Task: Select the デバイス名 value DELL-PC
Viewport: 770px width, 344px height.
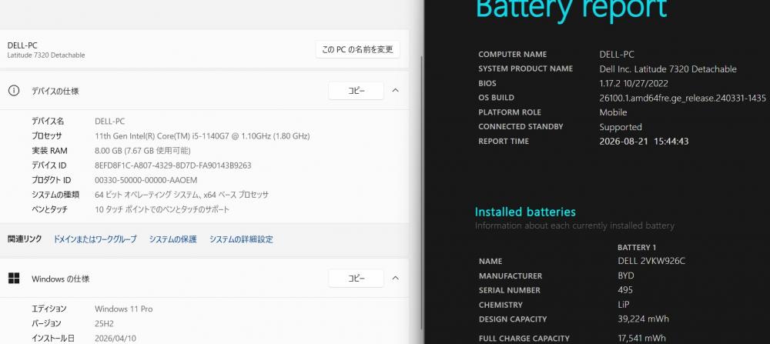Action: (109, 122)
